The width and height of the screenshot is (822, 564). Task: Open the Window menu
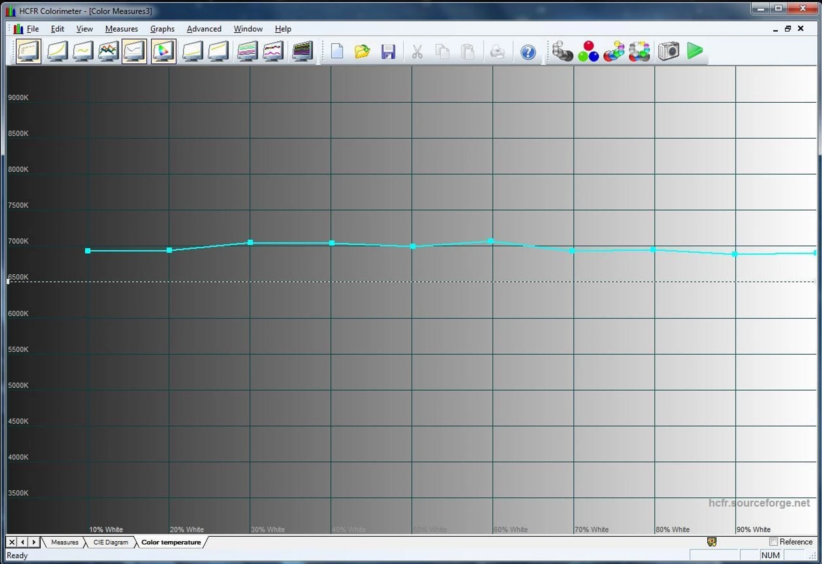(x=248, y=29)
